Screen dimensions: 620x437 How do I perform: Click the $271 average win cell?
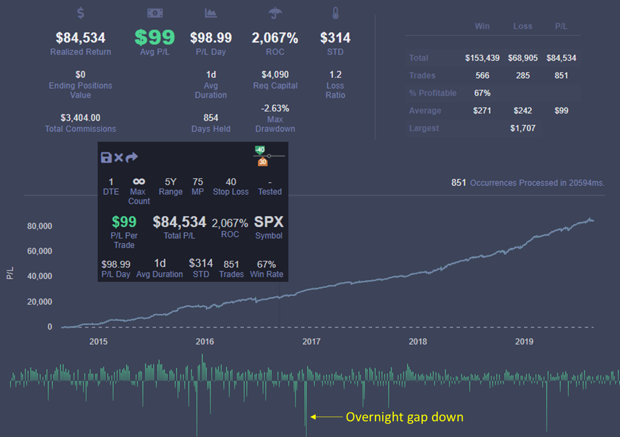[482, 111]
